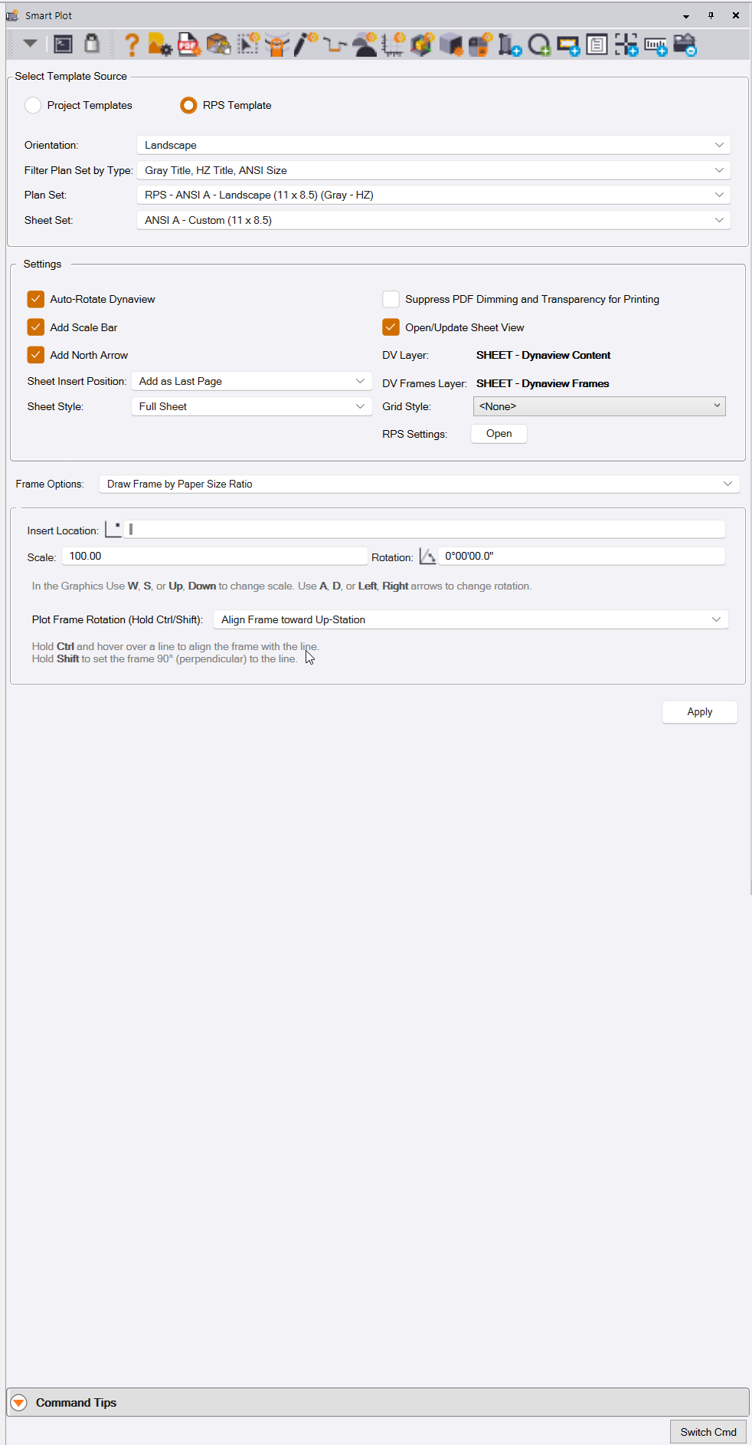Disable the Add North Arrow checkbox

36,355
